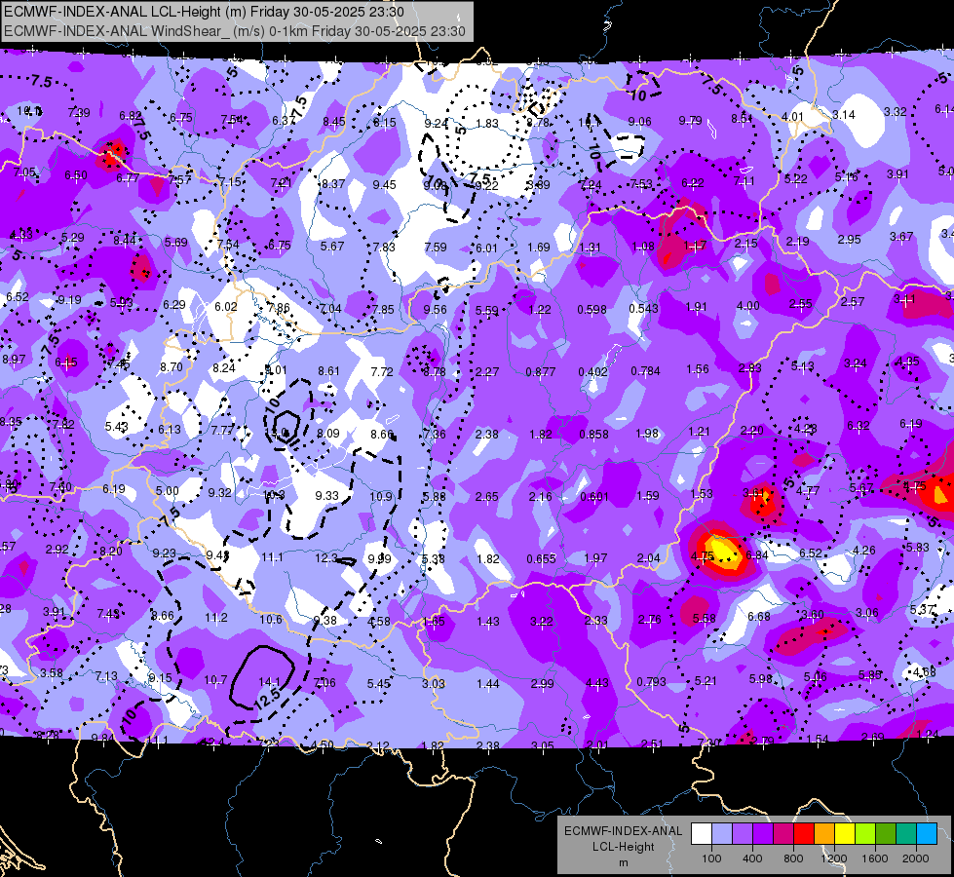Click the crimson swatch left of 800
This screenshot has height=877, width=954.
pyautogui.click(x=783, y=834)
